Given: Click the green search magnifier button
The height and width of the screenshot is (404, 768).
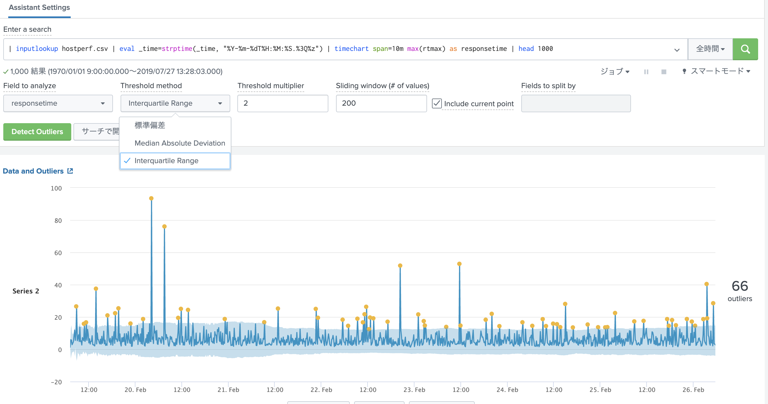Looking at the screenshot, I should (x=745, y=49).
